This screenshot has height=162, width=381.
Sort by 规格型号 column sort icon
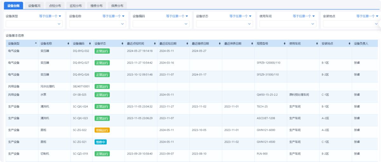284,43
